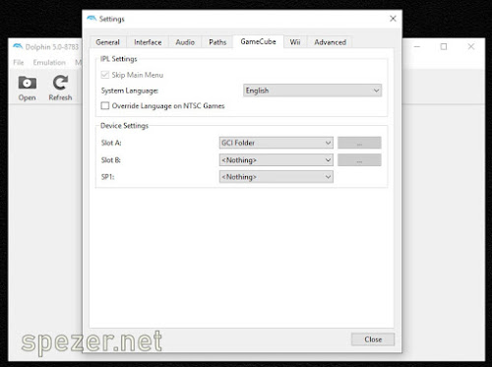
Task: Open the Emulation menu in Dolphin window
Action: (x=49, y=62)
